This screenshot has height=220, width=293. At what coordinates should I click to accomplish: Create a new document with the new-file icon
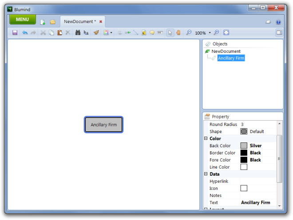click(43, 22)
